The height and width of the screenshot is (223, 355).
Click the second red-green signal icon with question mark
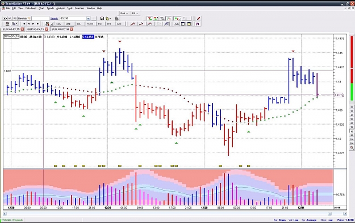pyautogui.click(x=156, y=18)
